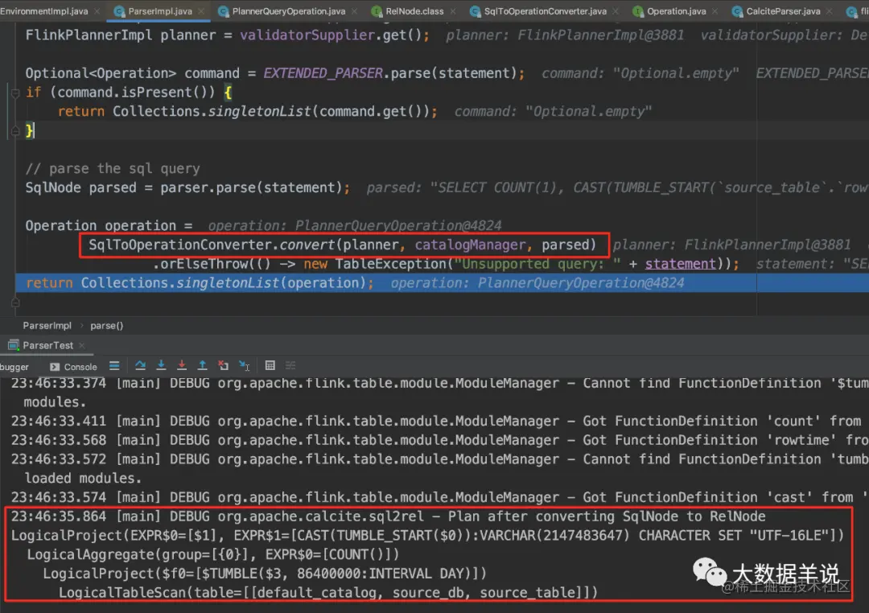Click the Run to Cursor icon
Screen dimensions: 869x613
pos(245,365)
